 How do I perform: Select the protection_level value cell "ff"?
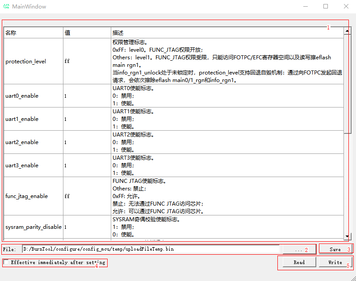click(87, 61)
